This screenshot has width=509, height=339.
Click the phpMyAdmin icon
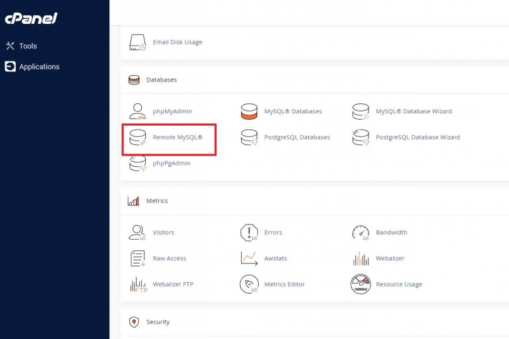(138, 112)
